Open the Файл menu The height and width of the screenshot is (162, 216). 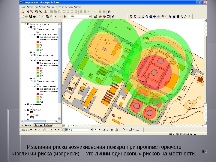23,7
